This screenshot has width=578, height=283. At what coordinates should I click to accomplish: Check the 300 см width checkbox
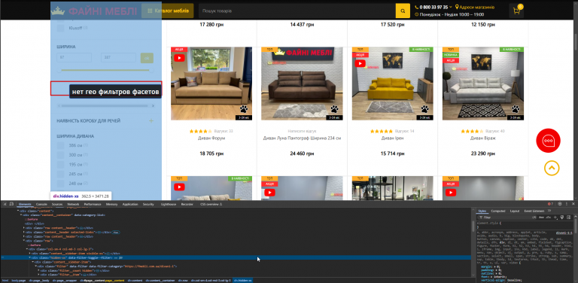61,155
